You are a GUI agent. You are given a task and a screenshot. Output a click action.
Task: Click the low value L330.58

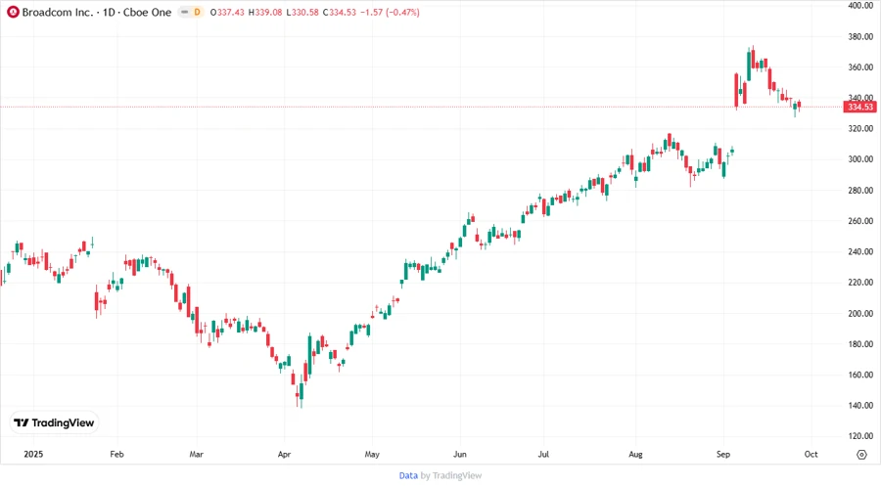(x=302, y=13)
